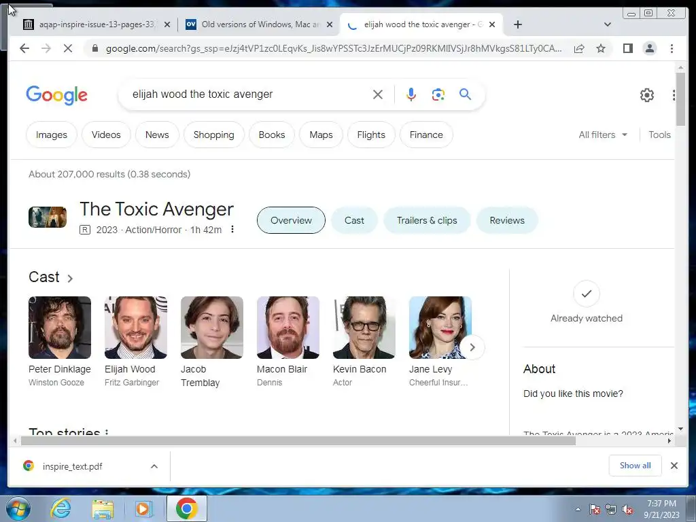The width and height of the screenshot is (696, 522).
Task: Close the downloads bar
Action: click(674, 466)
